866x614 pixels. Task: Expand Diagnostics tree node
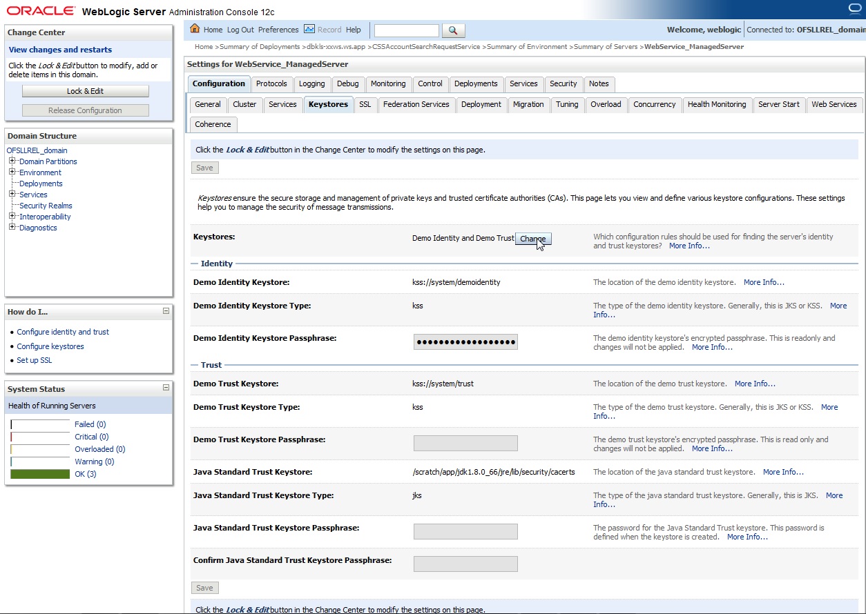click(12, 227)
